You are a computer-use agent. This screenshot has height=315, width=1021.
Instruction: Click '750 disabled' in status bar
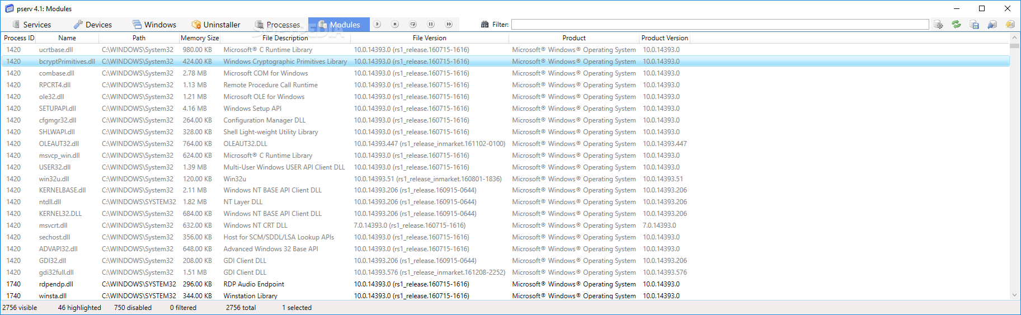click(133, 308)
